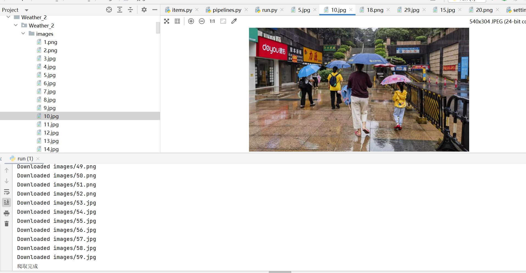Click console line 'Downloaded images/59.jpg'
This screenshot has width=526, height=273.
(57, 257)
